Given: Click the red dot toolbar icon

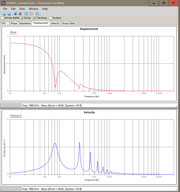Looking at the screenshot, I should tap(20, 14).
